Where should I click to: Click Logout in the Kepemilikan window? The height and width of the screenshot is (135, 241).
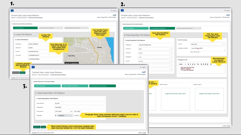click(x=143, y=67)
